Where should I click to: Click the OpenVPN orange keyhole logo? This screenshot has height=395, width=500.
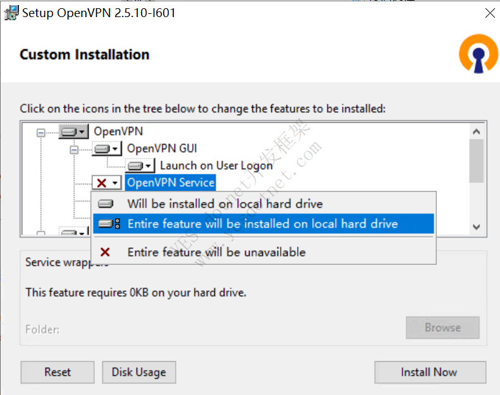pos(479,54)
